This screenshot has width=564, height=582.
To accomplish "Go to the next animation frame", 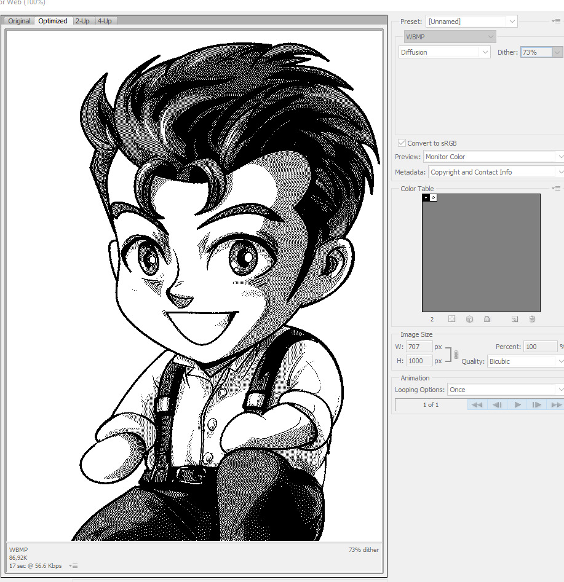I will (x=536, y=404).
